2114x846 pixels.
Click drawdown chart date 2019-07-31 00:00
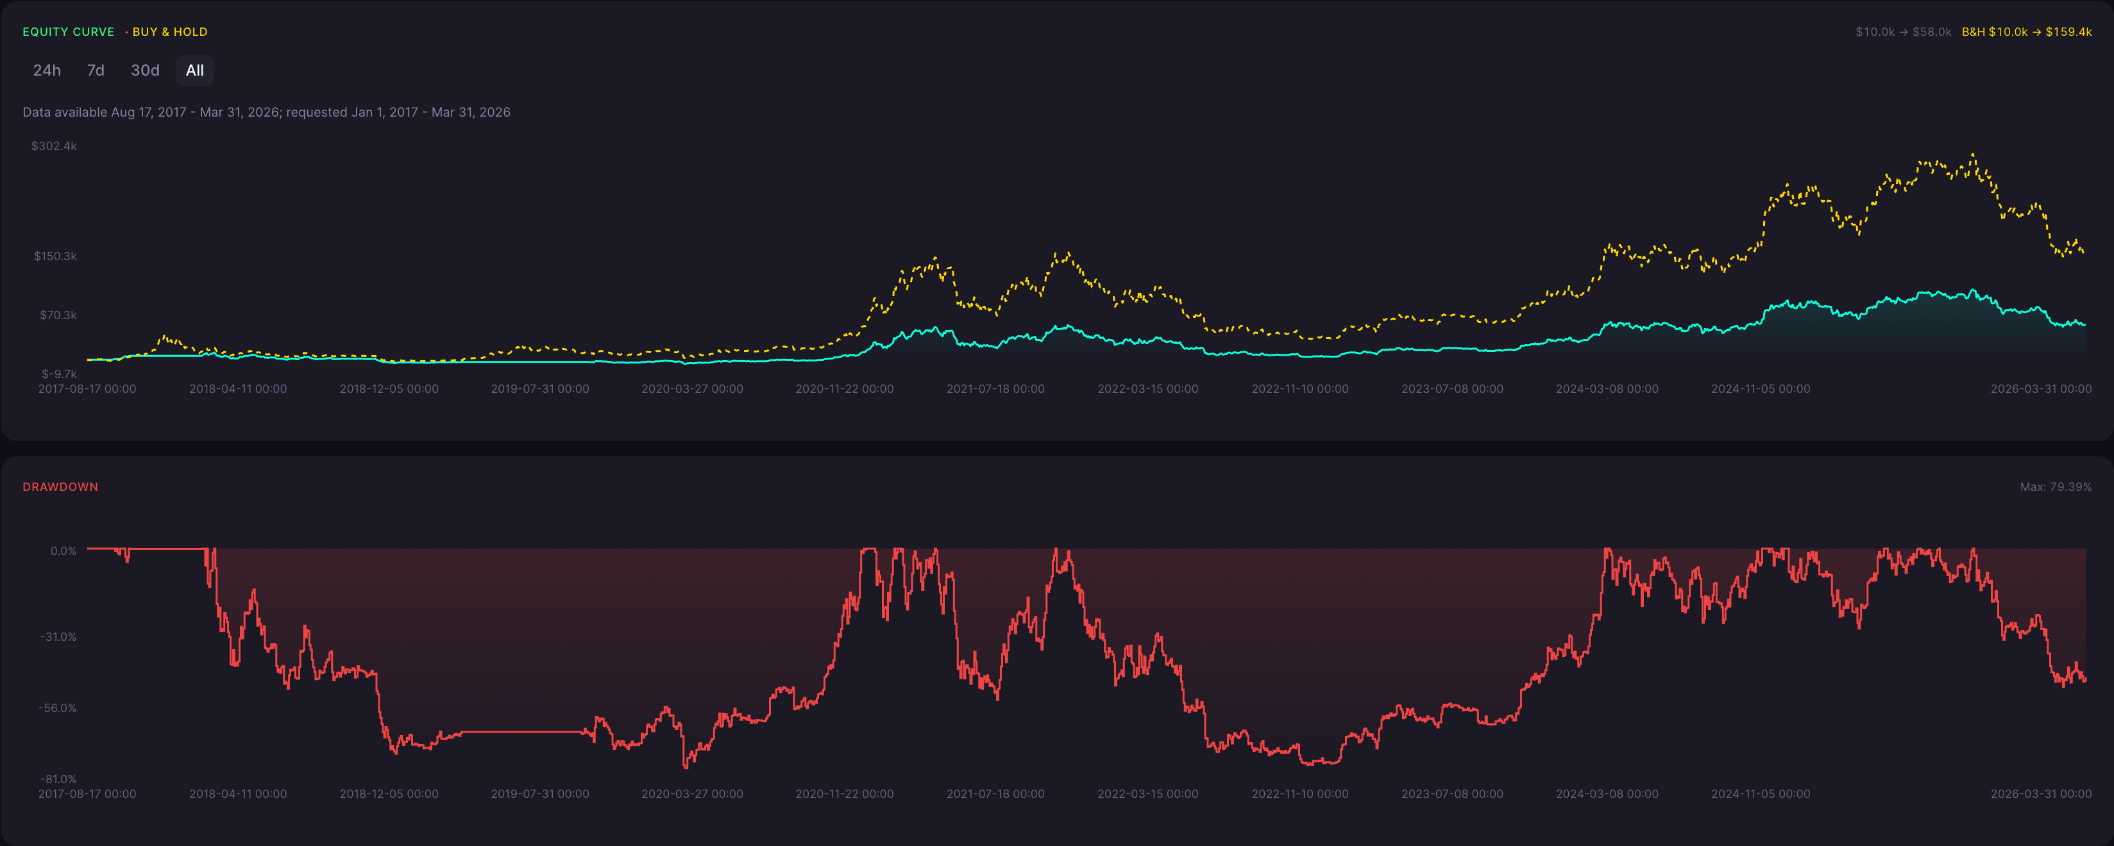pyautogui.click(x=540, y=794)
